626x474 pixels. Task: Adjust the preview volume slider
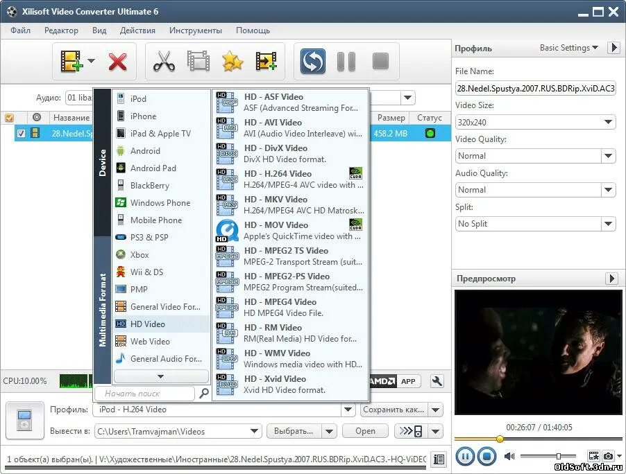559,456
